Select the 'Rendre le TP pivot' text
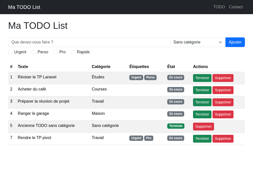The height and width of the screenshot is (177, 253). (34, 138)
